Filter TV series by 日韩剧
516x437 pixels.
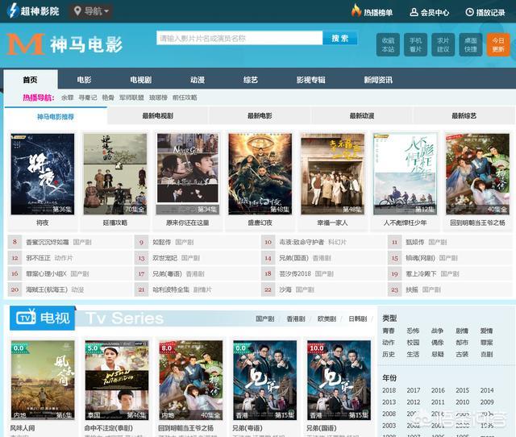[x=358, y=318]
